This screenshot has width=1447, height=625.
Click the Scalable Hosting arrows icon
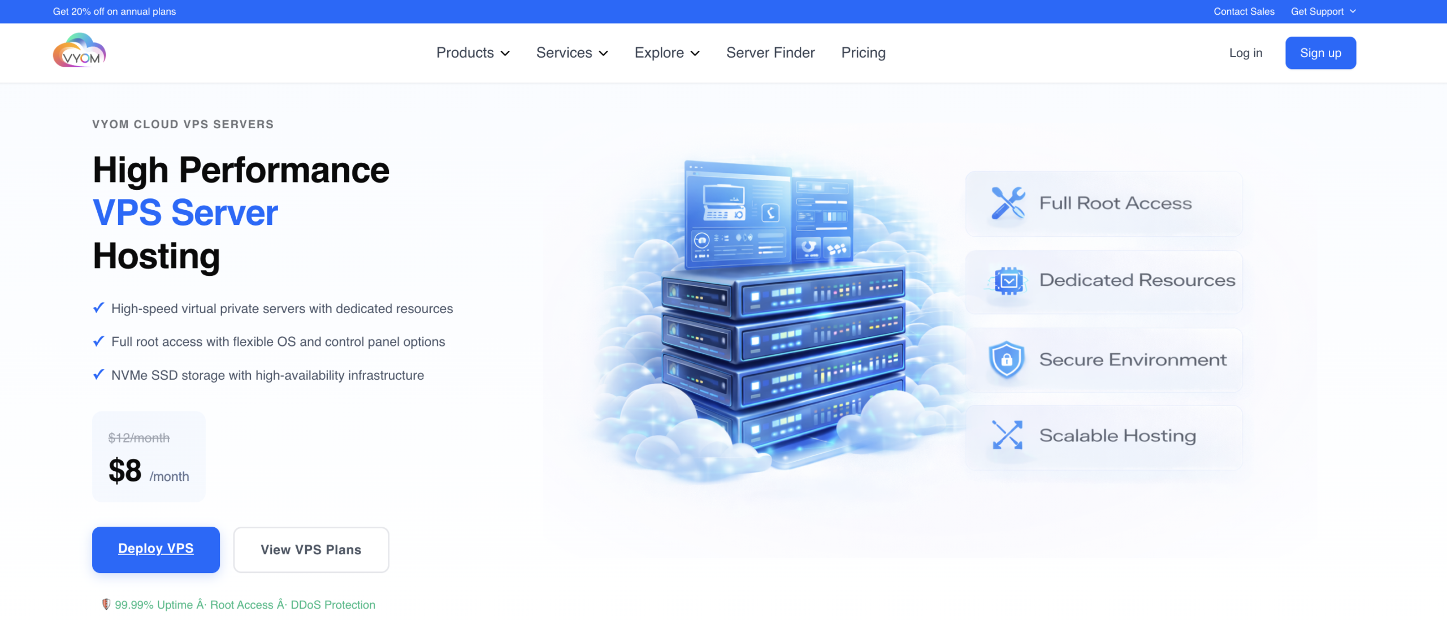(x=1007, y=435)
